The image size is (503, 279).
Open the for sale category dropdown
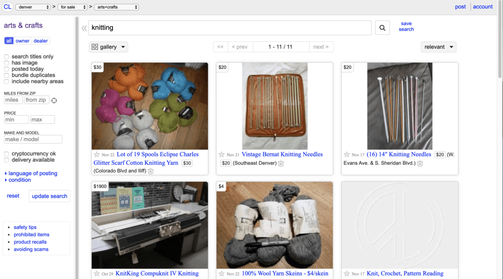pos(73,7)
